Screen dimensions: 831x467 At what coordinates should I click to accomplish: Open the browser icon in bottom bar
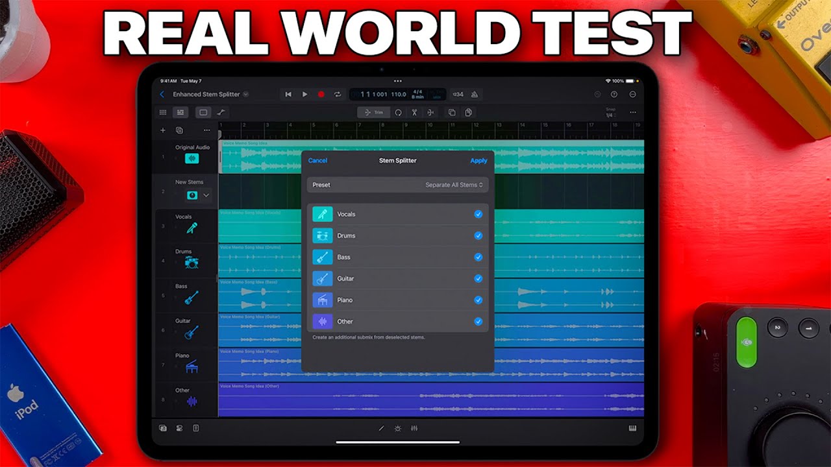point(163,428)
